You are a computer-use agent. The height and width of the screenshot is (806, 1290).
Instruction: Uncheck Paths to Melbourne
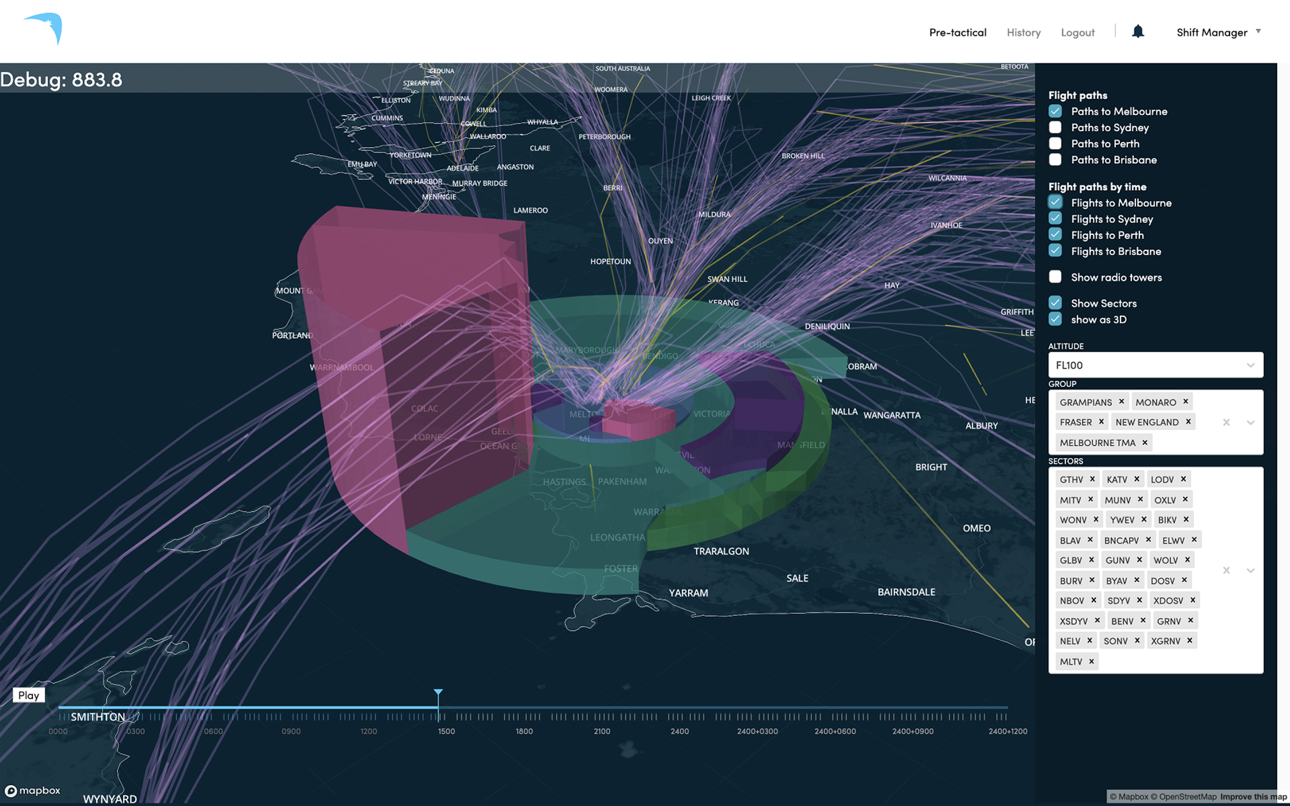[1055, 111]
